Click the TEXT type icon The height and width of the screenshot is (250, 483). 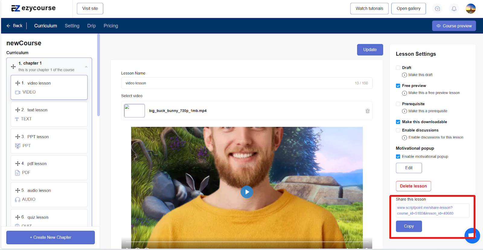tap(17, 119)
